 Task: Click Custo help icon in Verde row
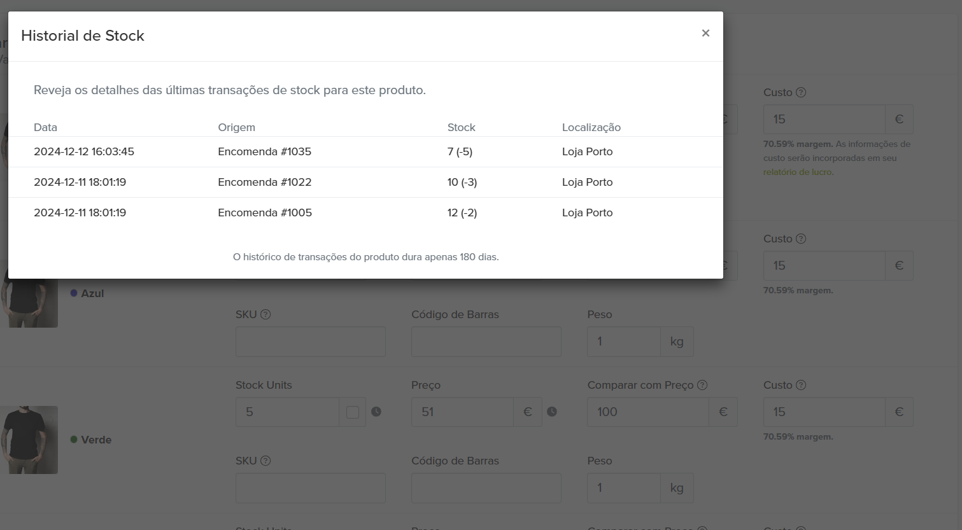pyautogui.click(x=801, y=385)
